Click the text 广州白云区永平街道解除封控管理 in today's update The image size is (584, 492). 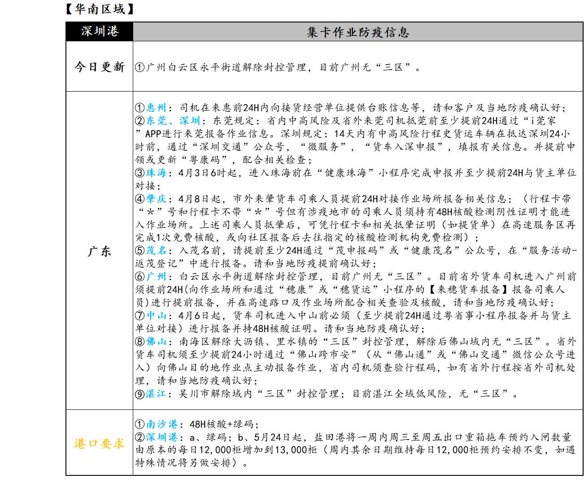click(x=226, y=67)
